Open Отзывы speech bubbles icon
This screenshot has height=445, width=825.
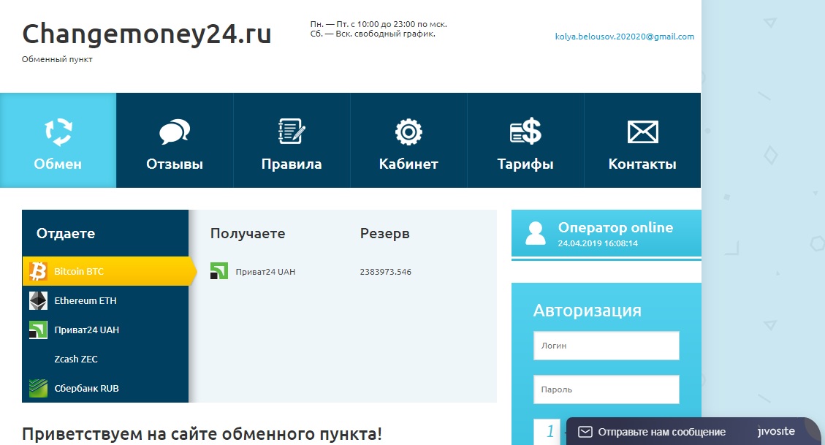click(x=175, y=132)
